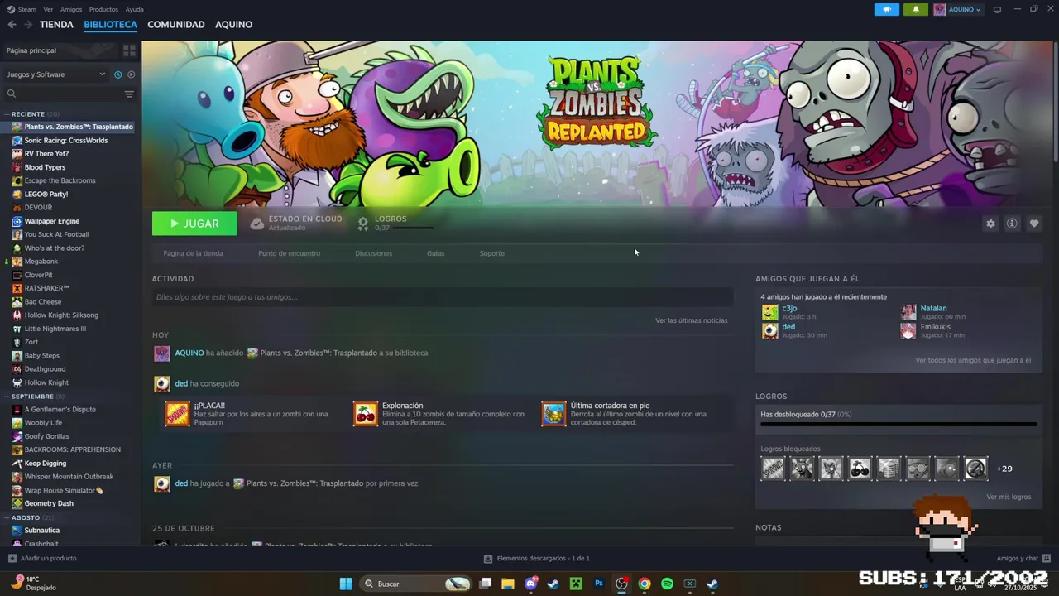Click the library search magnifier icon

point(12,94)
